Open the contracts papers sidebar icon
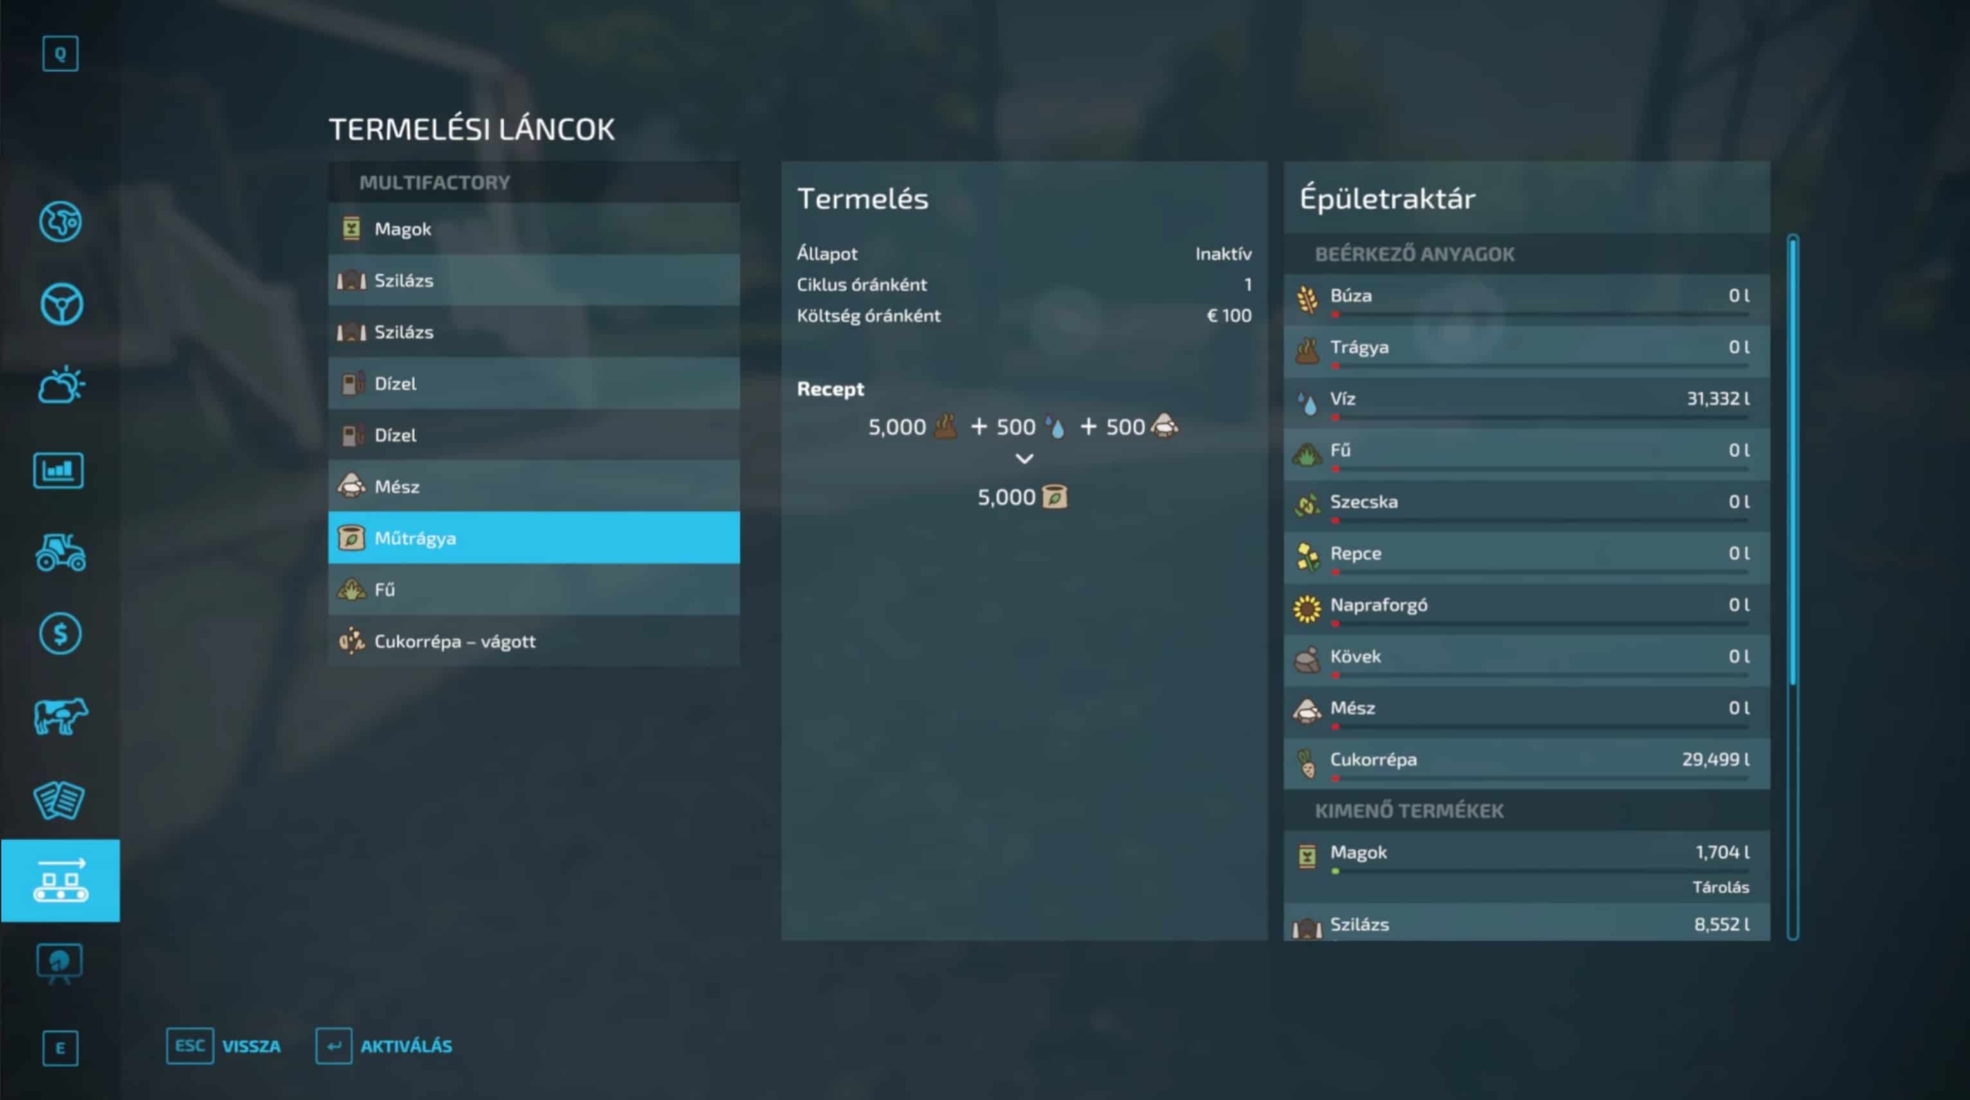The height and width of the screenshot is (1100, 1970). (59, 800)
